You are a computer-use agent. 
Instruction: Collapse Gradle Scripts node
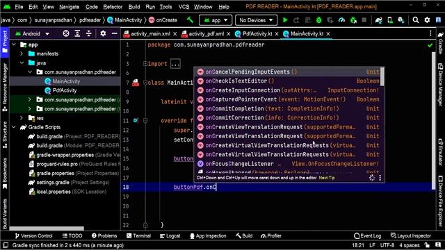point(14,127)
